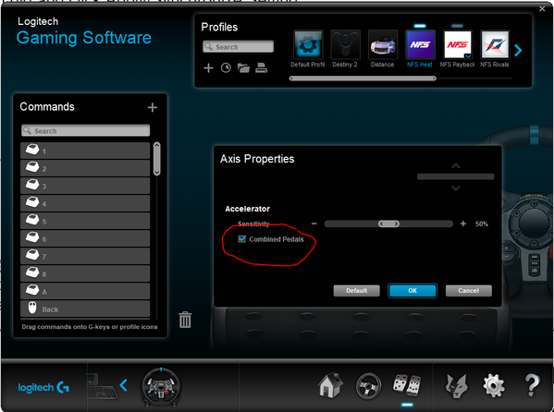Click the Commands search field
This screenshot has width=554, height=412.
click(85, 130)
